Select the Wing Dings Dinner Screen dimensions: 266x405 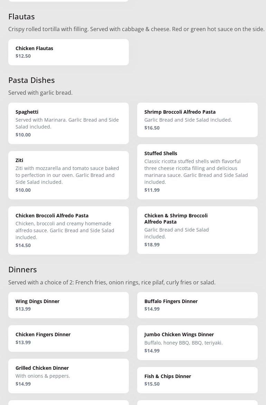click(68, 305)
